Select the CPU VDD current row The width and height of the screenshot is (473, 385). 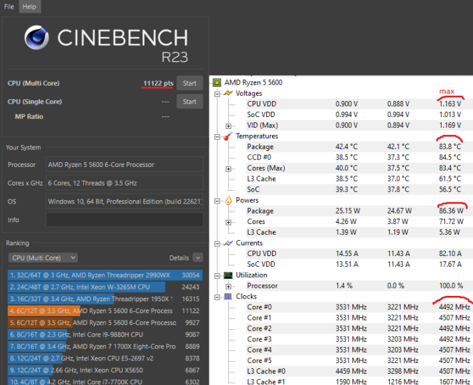tap(359, 253)
